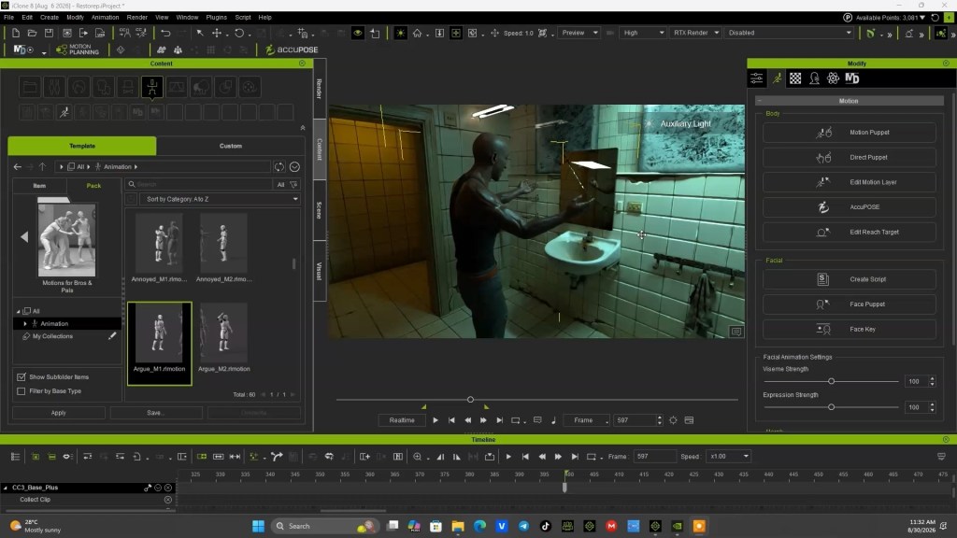Open existing project folder icon

[33, 33]
